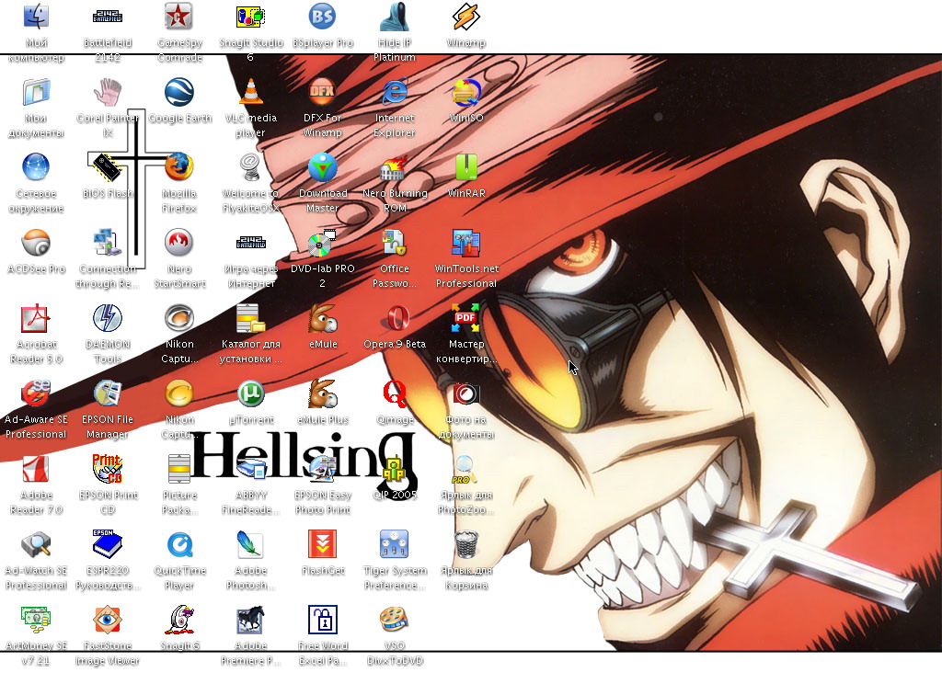Launch the Winamp desktop shortcut
Screen dimensions: 942x684
465,17
